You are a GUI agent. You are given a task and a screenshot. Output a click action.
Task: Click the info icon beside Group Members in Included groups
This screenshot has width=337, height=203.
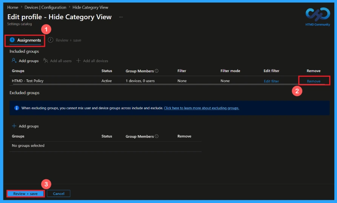pos(157,71)
